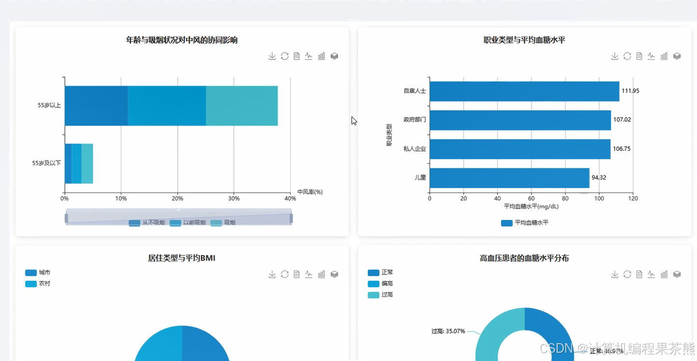This screenshot has height=361, width=697.
Task: Click the 高血压患者的血糖水平分布 title
Action: 524,258
